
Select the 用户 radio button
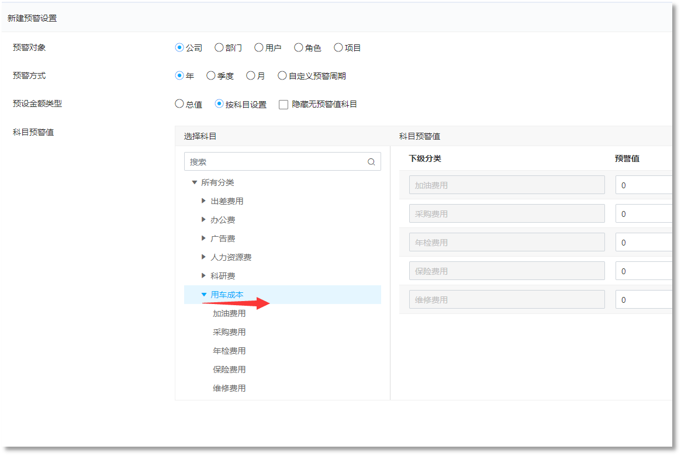[259, 48]
